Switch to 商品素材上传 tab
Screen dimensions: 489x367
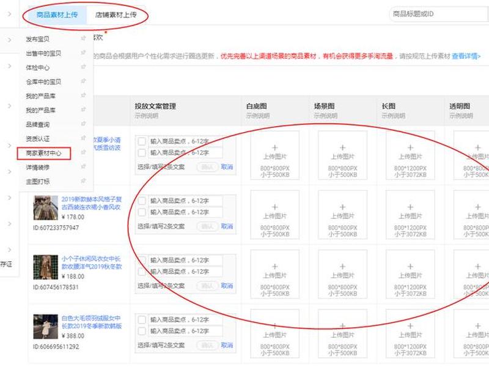[57, 15]
